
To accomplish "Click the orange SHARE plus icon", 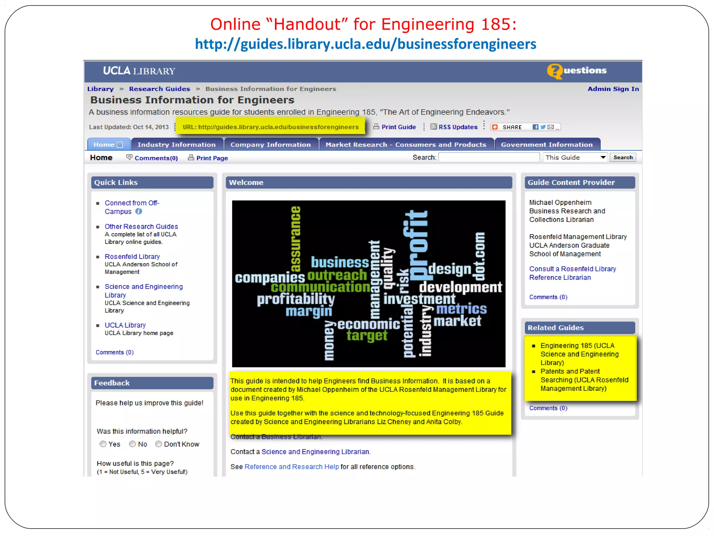I will coord(495,127).
